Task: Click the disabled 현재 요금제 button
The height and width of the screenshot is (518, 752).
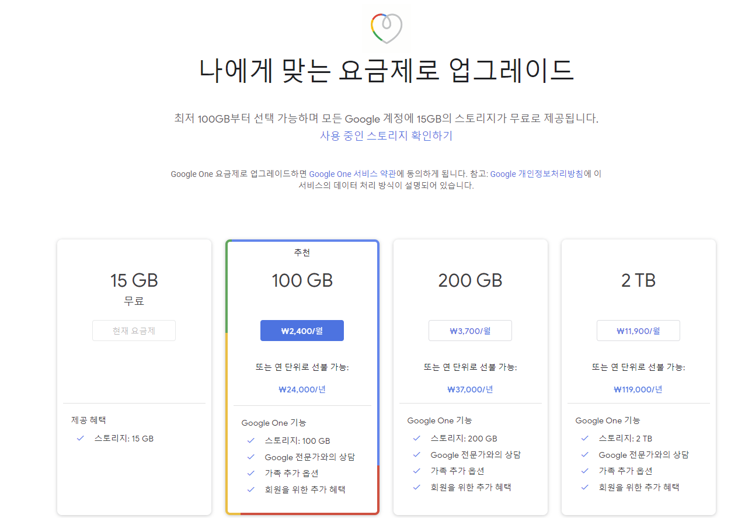Action: pyautogui.click(x=134, y=331)
